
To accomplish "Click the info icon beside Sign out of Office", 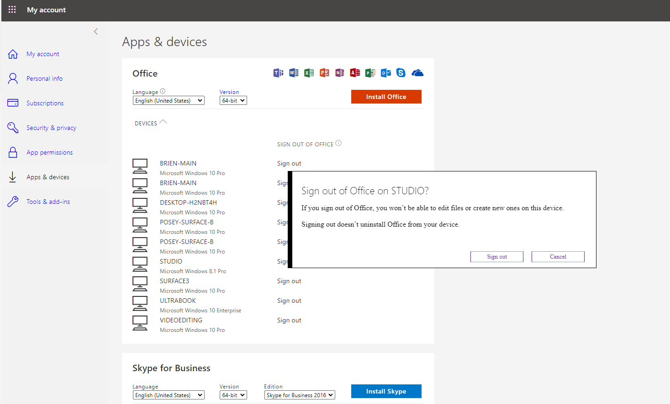I will (338, 143).
